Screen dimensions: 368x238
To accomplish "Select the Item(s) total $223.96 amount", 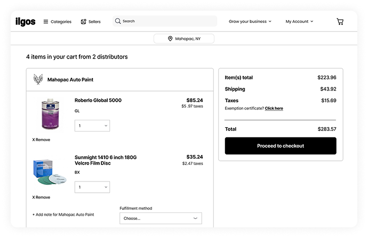I will click(327, 78).
